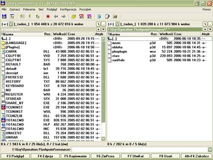Open the Pliki menu
The width and height of the screenshot is (213, 160).
(x=4, y=9)
